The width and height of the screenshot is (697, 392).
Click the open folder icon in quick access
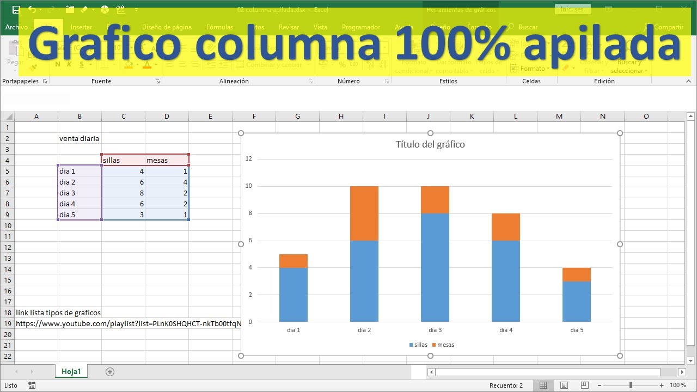70,9
